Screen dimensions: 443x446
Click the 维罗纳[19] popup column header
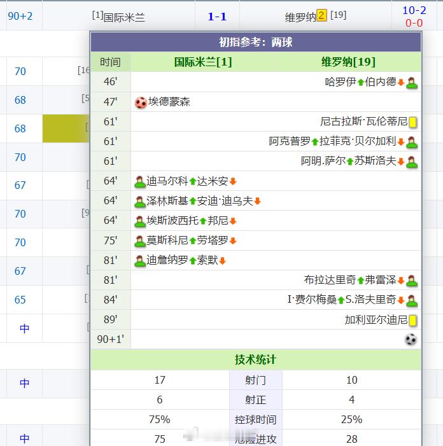pyautogui.click(x=349, y=62)
